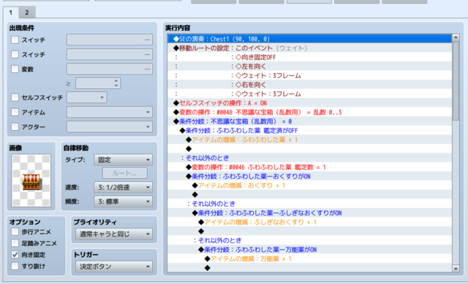This screenshot has width=468, height=284.
Task: Select アイテムの増減:ふわふわした薬 + 1 line
Action: 309,139
